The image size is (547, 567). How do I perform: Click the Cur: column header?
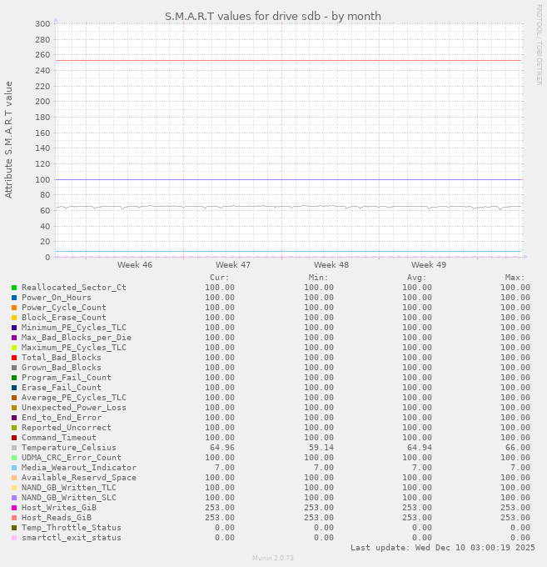[219, 278]
